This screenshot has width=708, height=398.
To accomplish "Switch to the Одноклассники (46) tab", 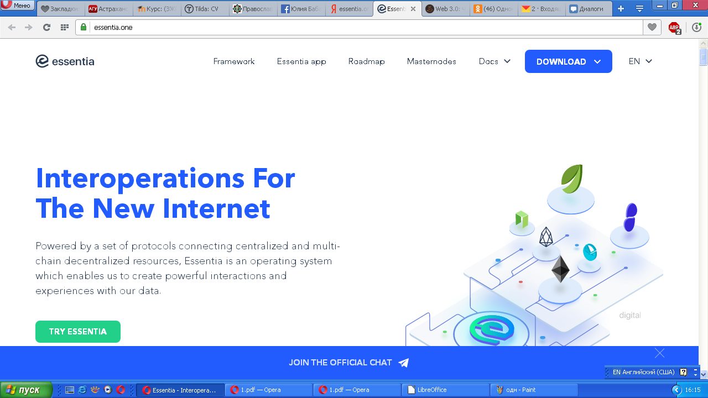I will [493, 9].
